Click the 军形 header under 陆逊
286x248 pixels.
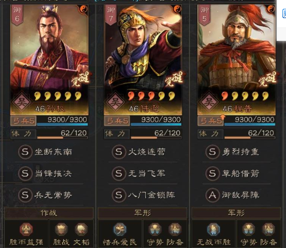coord(142,213)
